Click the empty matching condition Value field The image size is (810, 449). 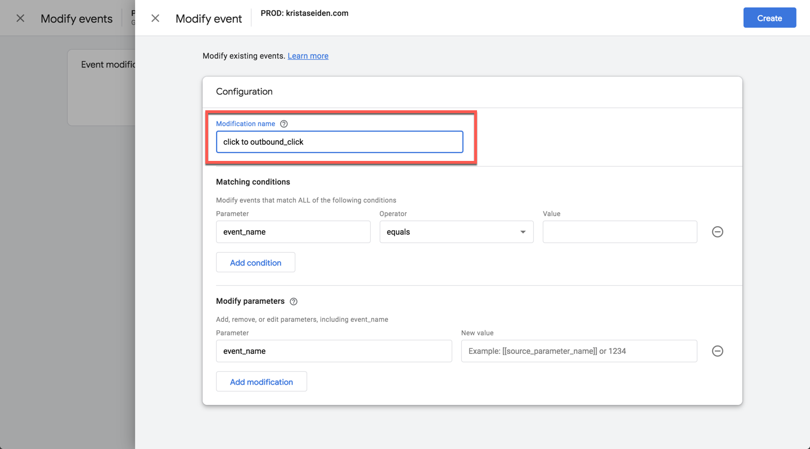(x=619, y=232)
